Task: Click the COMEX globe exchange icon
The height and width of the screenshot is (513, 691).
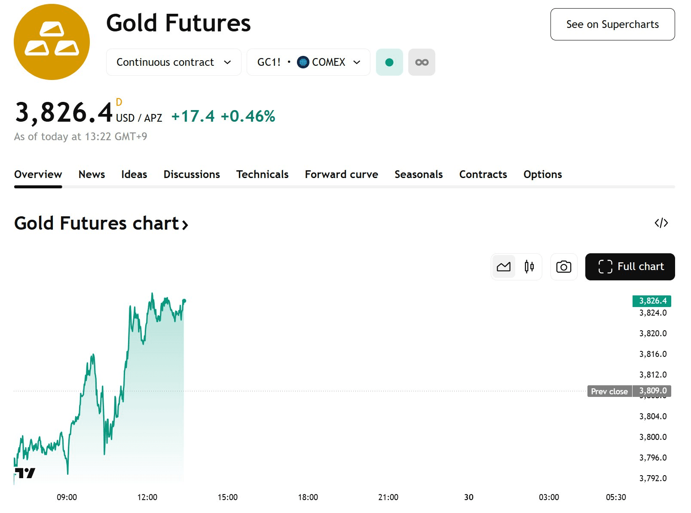Action: [303, 62]
